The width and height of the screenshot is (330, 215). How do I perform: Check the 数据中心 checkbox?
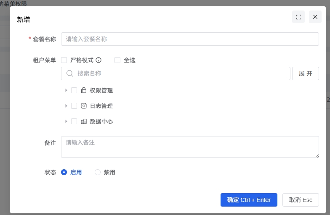click(74, 121)
